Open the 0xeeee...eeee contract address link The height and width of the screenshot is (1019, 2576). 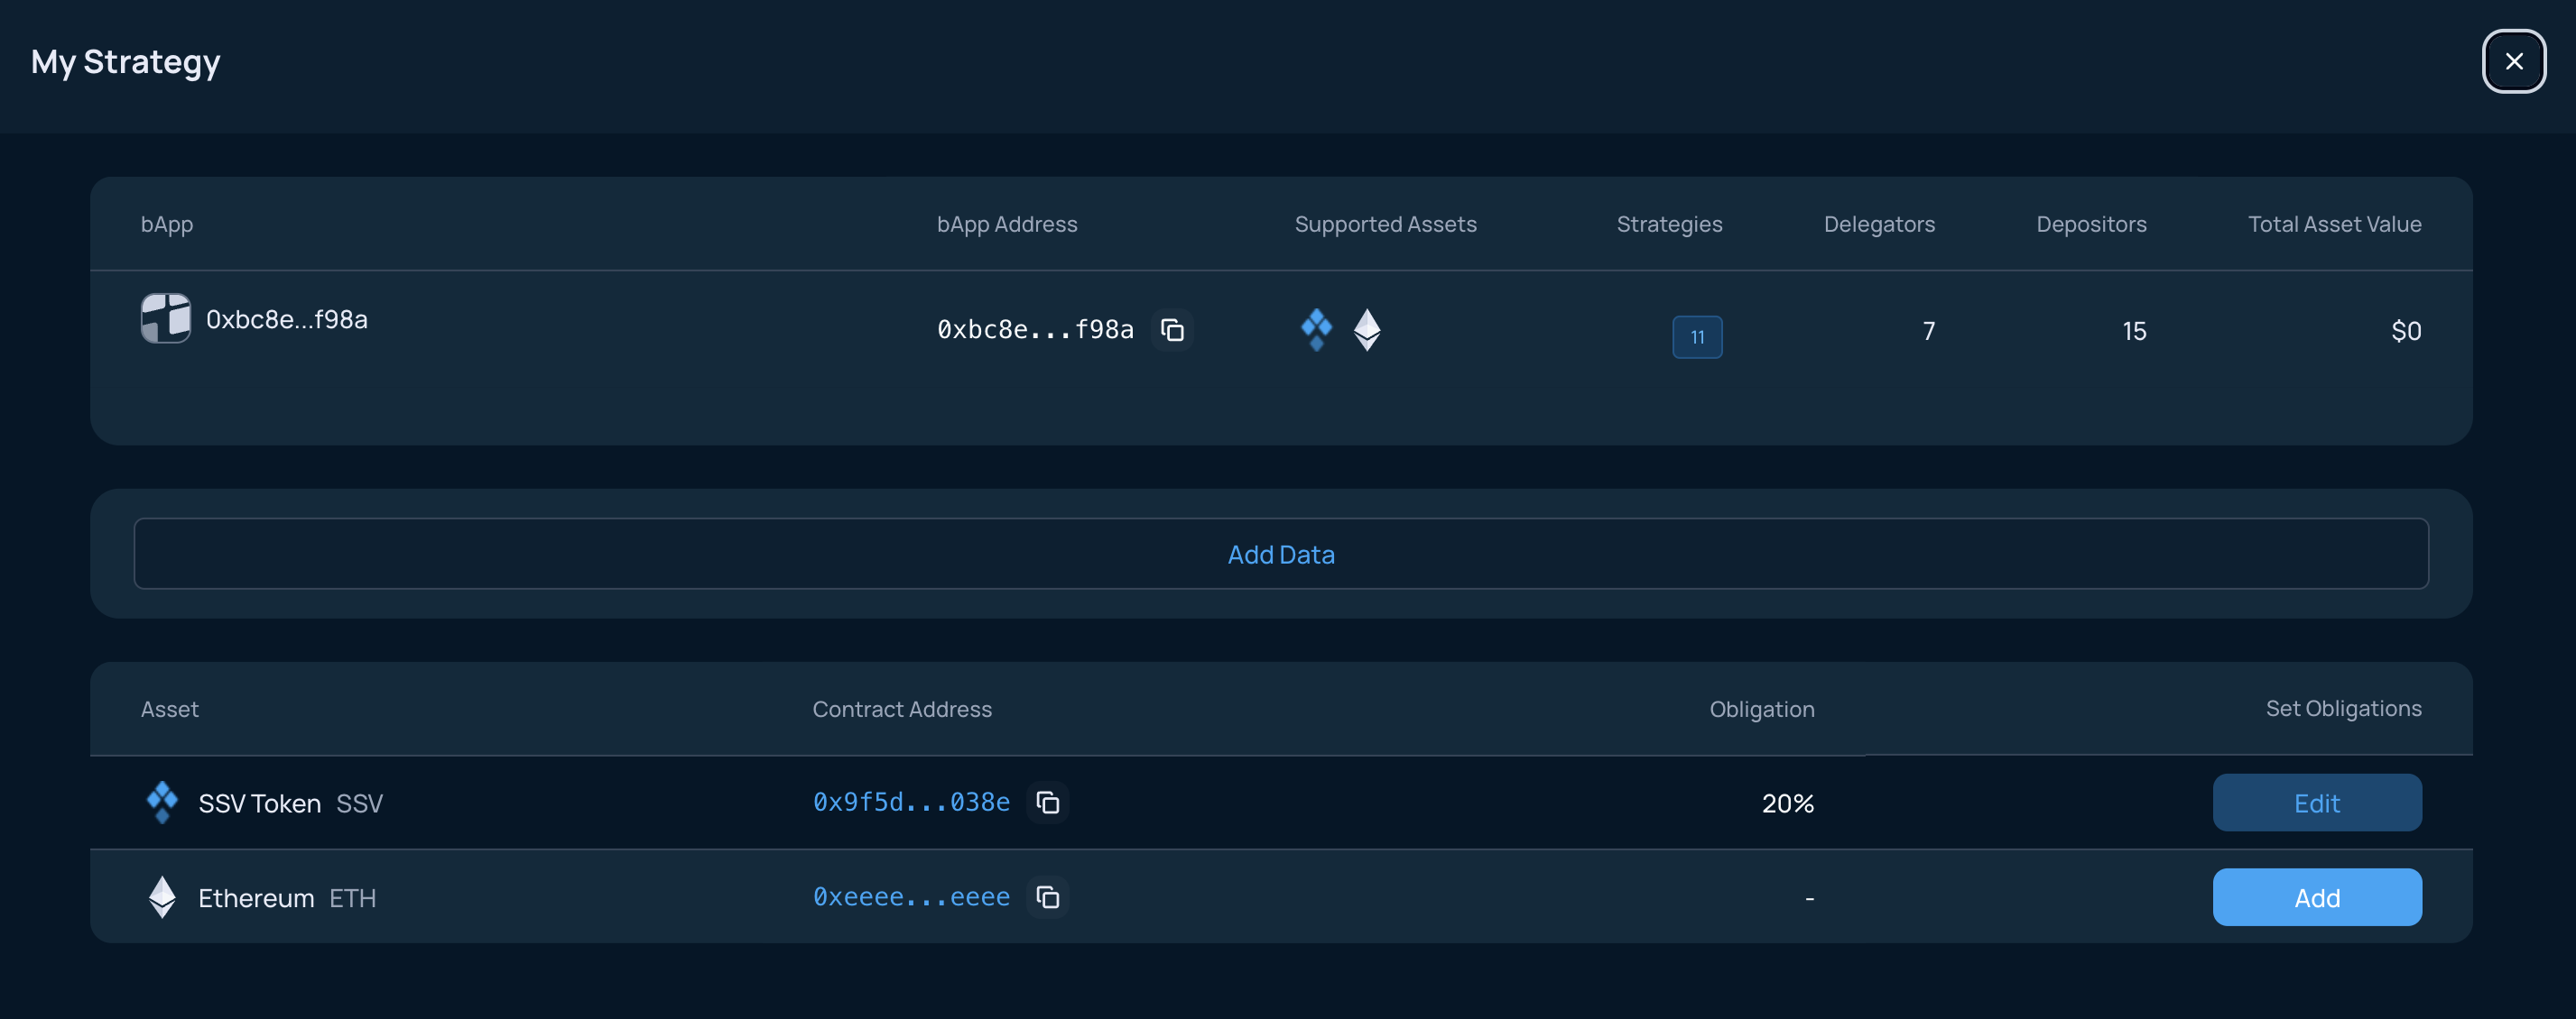pyautogui.click(x=911, y=897)
